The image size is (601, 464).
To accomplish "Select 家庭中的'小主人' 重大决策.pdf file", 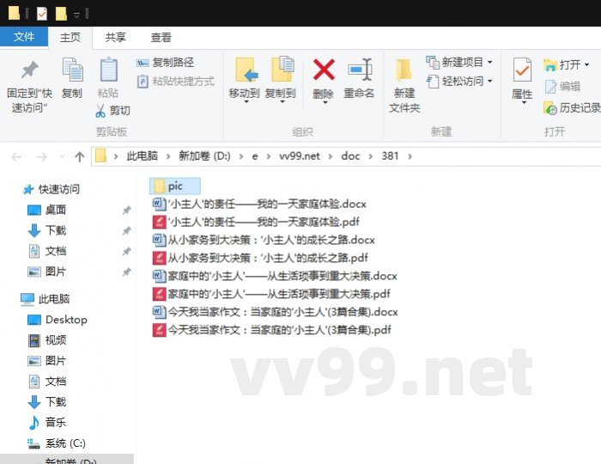I will [x=271, y=294].
